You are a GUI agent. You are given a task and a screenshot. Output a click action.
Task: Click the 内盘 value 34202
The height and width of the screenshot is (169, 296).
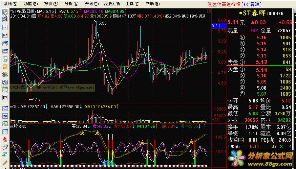point(284,120)
